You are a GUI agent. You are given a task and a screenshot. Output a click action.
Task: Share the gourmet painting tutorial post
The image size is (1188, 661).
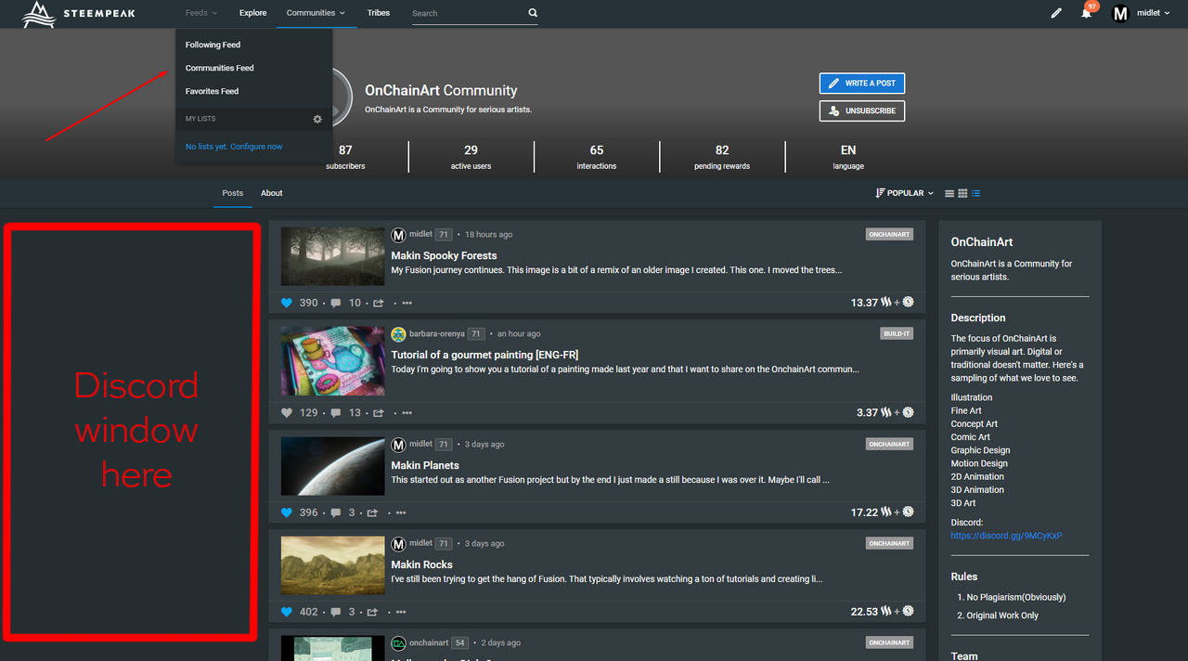click(x=379, y=412)
